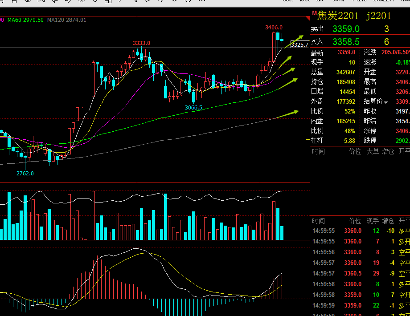The height and width of the screenshot is (316, 410).
Task: Select the topmost green arrow annotation
Action: (294, 42)
